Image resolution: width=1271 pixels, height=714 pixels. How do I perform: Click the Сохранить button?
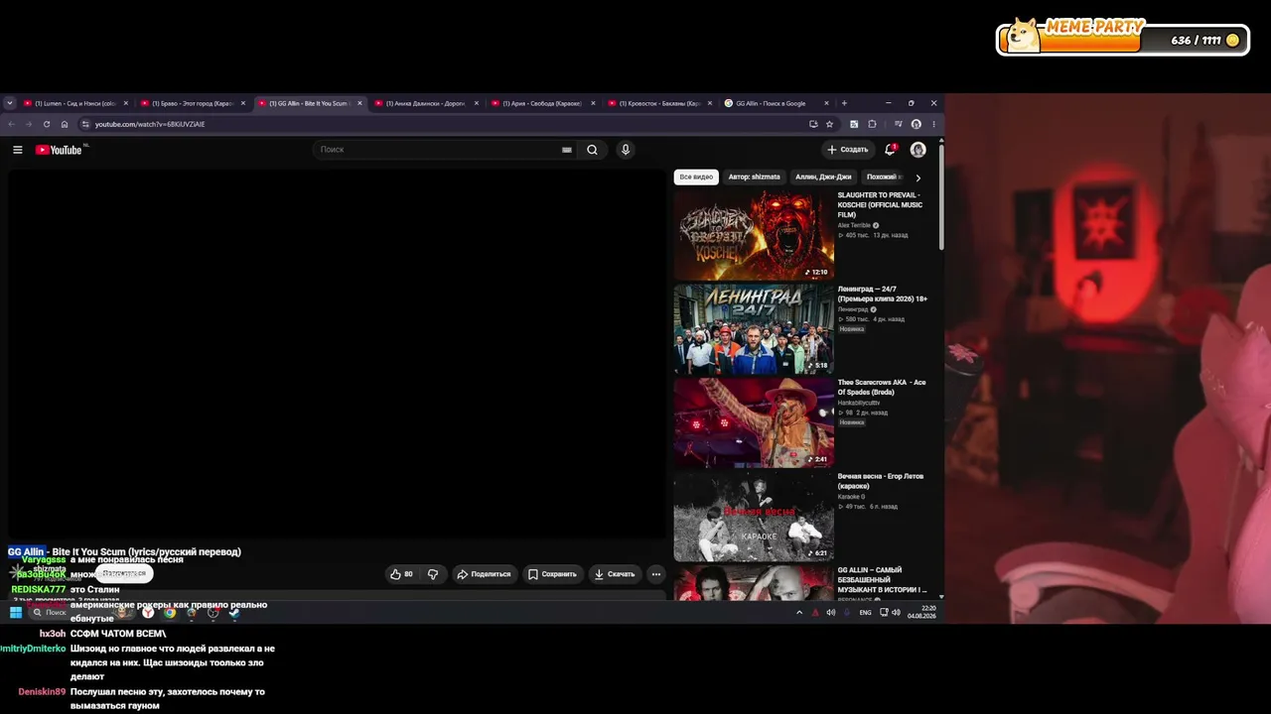552,574
